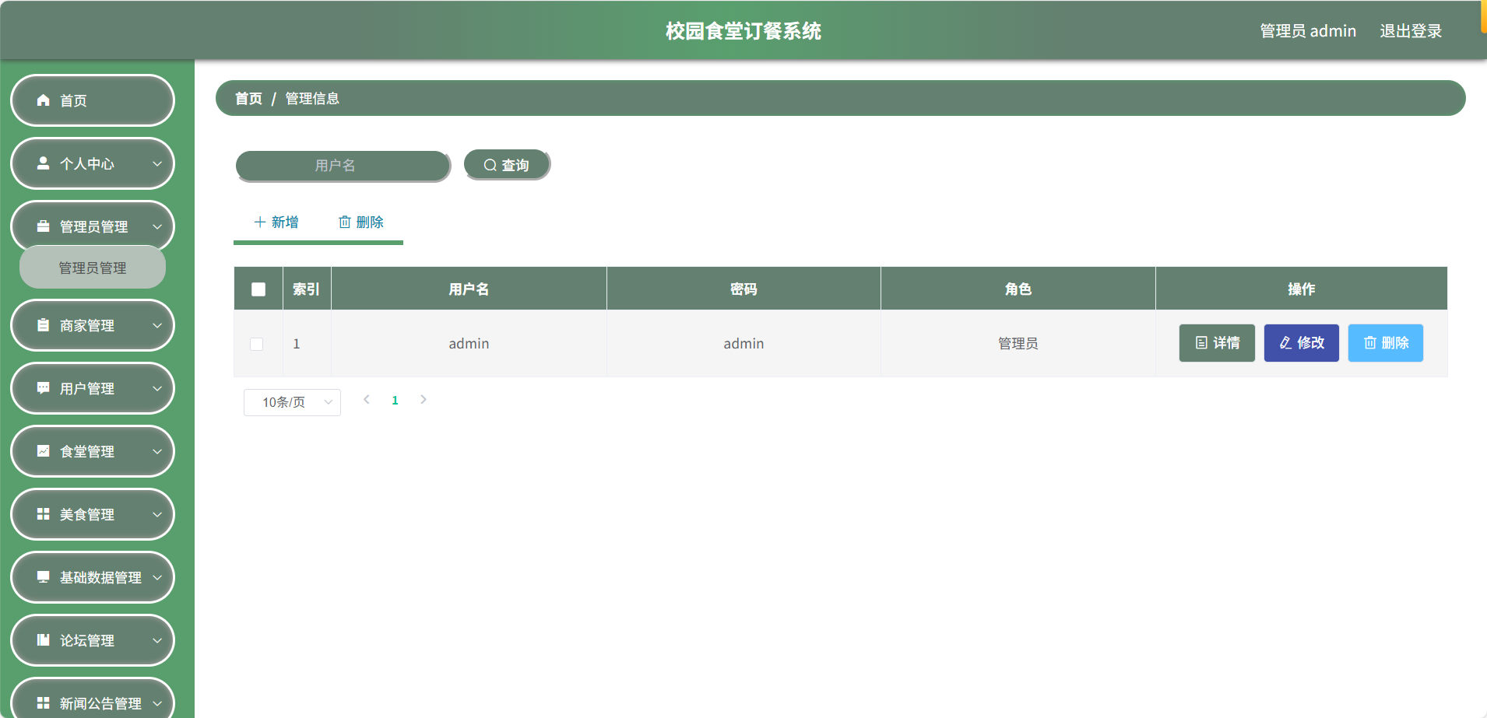The image size is (1487, 718).
Task: Select page number 1 in pagination
Action: click(x=395, y=401)
